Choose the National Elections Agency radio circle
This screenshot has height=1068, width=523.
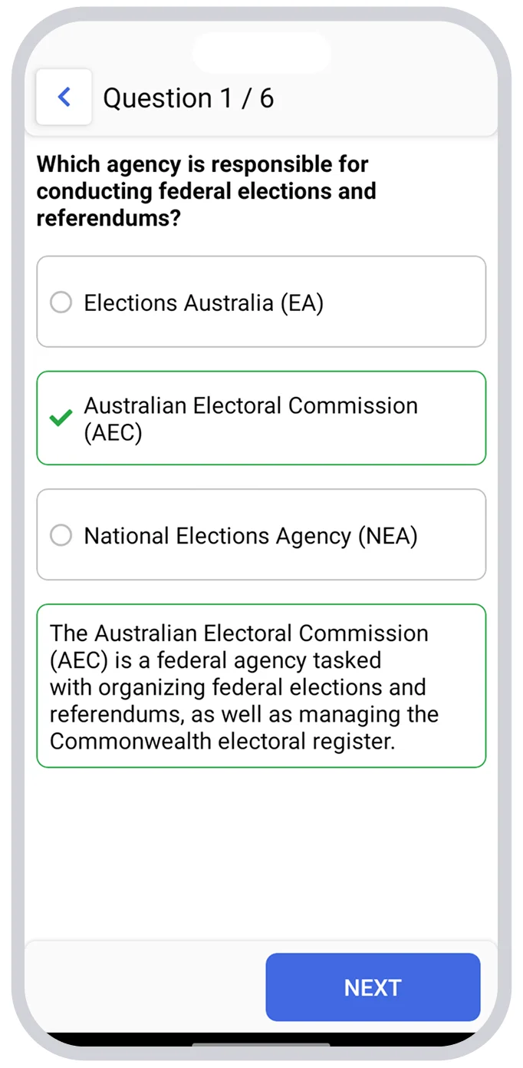pos(61,535)
